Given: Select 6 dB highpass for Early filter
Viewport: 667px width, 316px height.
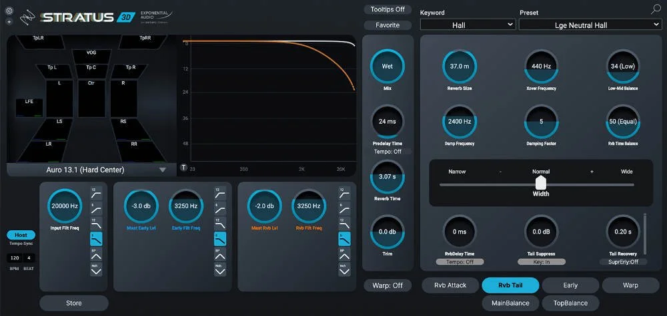Looking at the screenshot, I should [220, 208].
